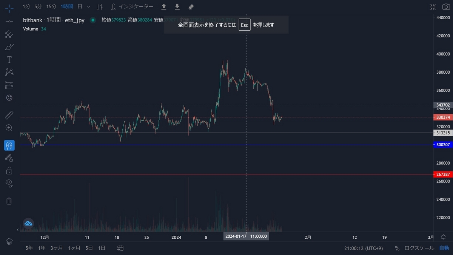Select the ruler measure tool

(9, 115)
